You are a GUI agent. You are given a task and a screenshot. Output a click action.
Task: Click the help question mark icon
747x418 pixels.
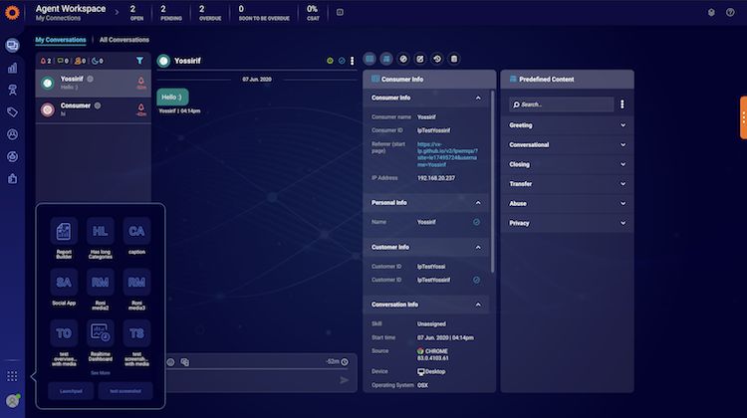point(730,13)
